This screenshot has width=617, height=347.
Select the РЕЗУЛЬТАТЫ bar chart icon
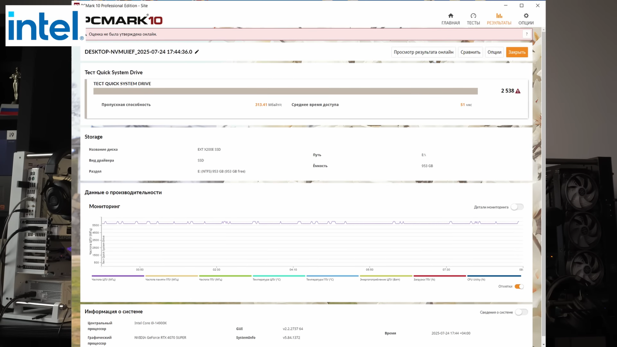pos(499,16)
